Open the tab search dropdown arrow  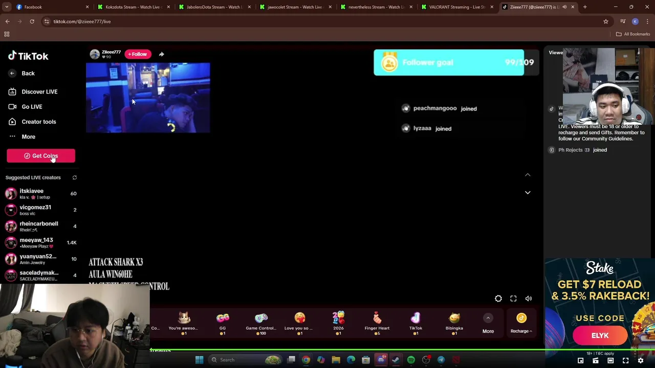[x=7, y=7]
